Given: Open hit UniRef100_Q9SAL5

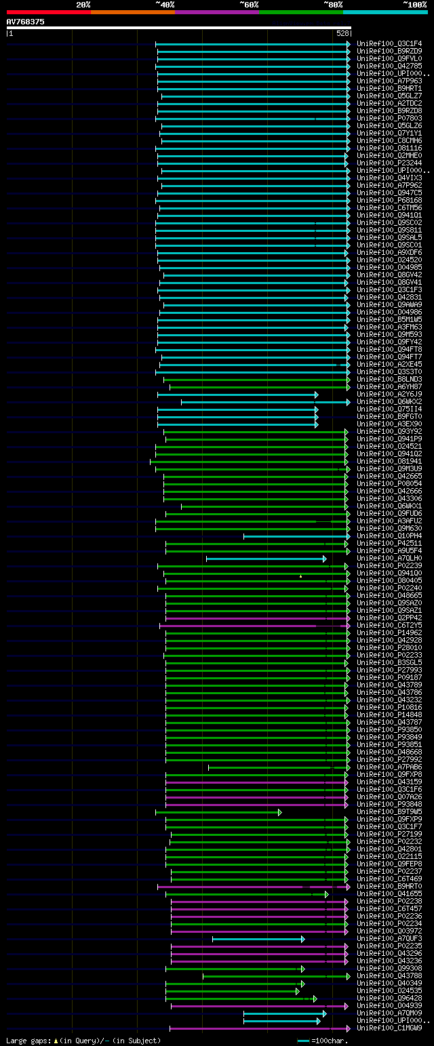Looking at the screenshot, I should click(x=389, y=237).
